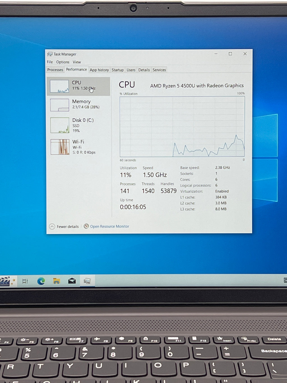Open the File menu

[x=50, y=62]
